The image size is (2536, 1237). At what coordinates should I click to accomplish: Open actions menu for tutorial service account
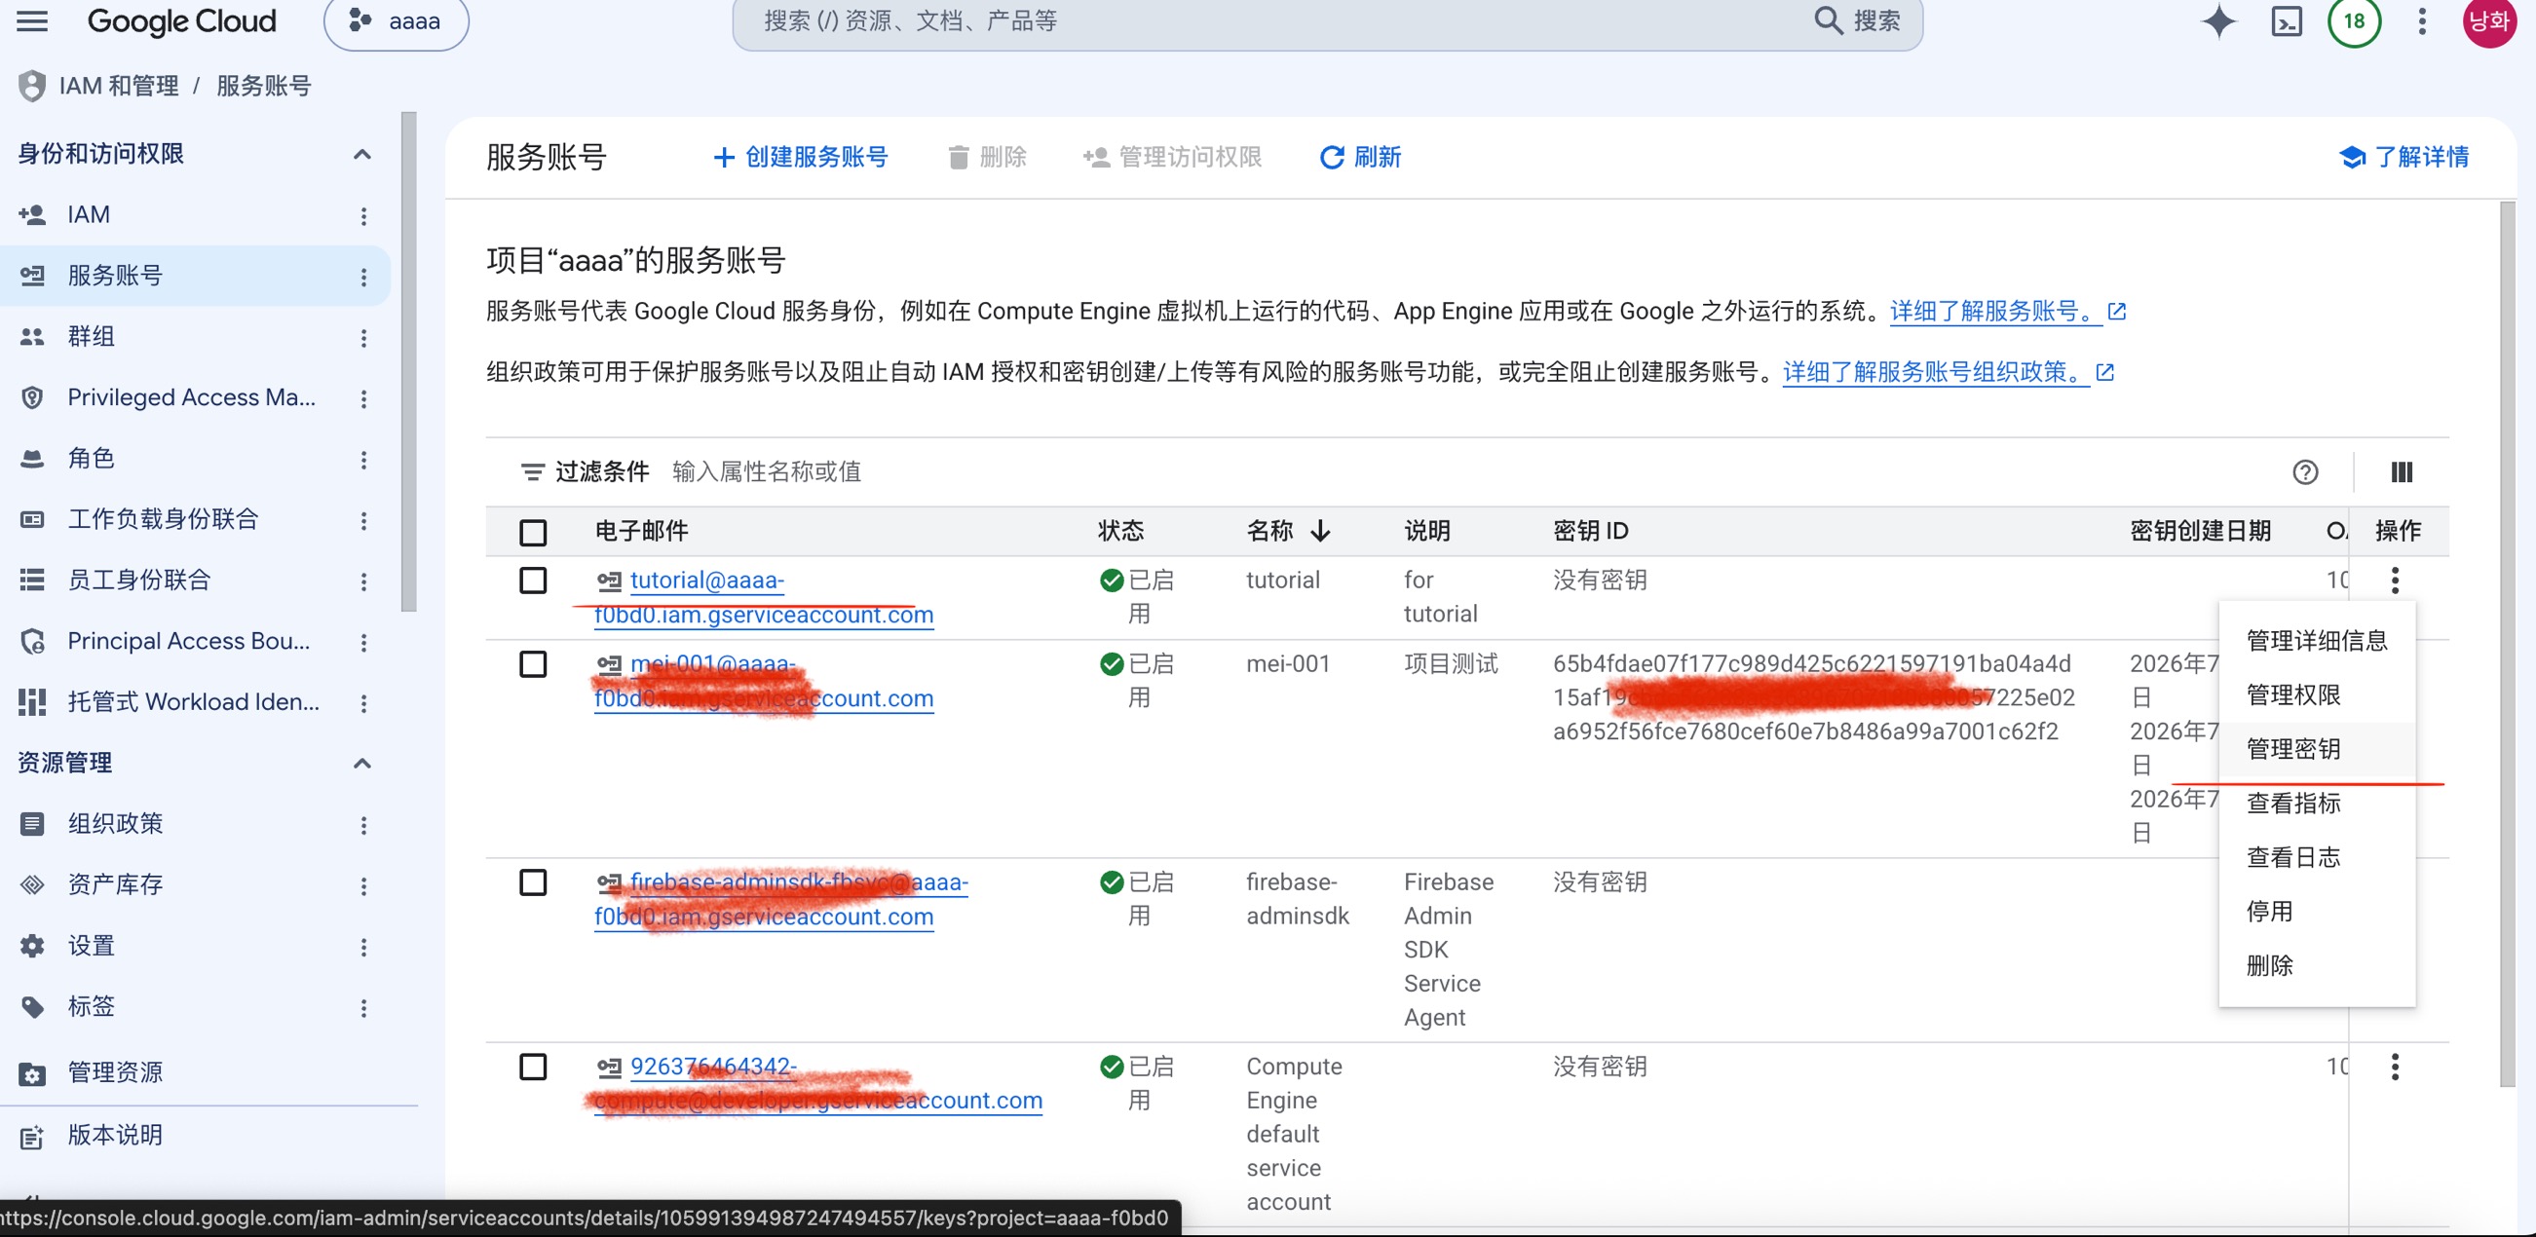(2394, 580)
